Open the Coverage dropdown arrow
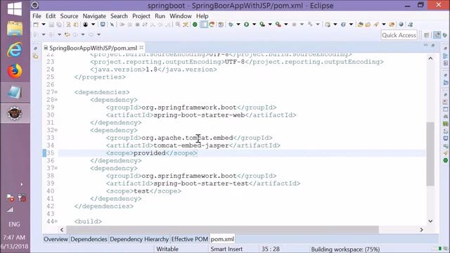450x253 pixels. (270, 25)
